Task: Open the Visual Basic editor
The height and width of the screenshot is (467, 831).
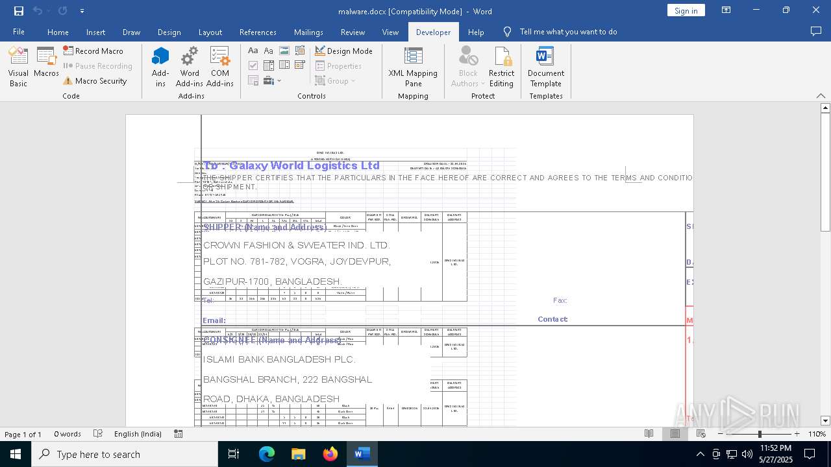Action: point(18,67)
